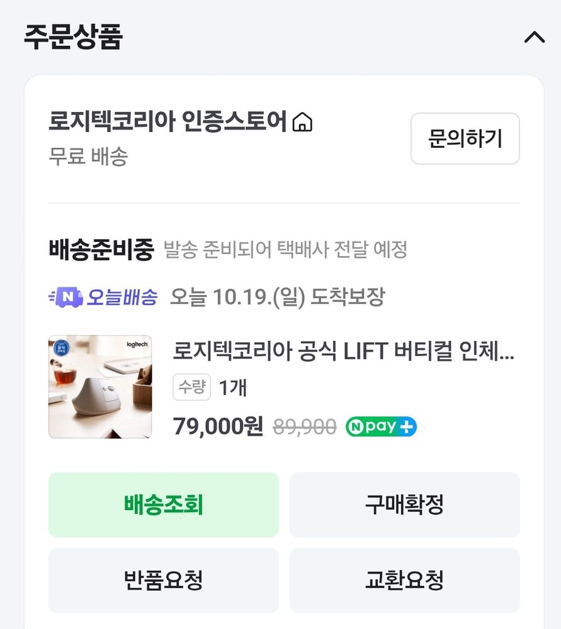Open 로지텍코리아 인증스토어 store name
Image resolution: width=561 pixels, height=629 pixels.
pos(167,121)
